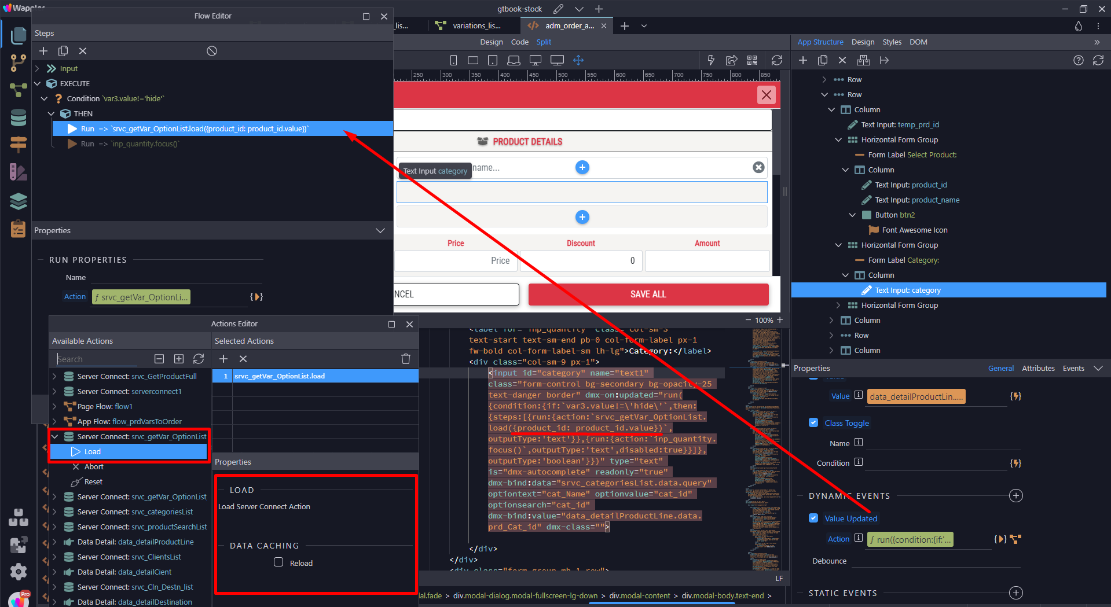The height and width of the screenshot is (607, 1111).
Task: Switch to Events properties tab
Action: (x=1073, y=368)
